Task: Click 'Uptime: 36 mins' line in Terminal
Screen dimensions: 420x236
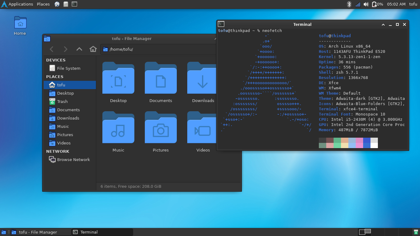Action: [337, 62]
